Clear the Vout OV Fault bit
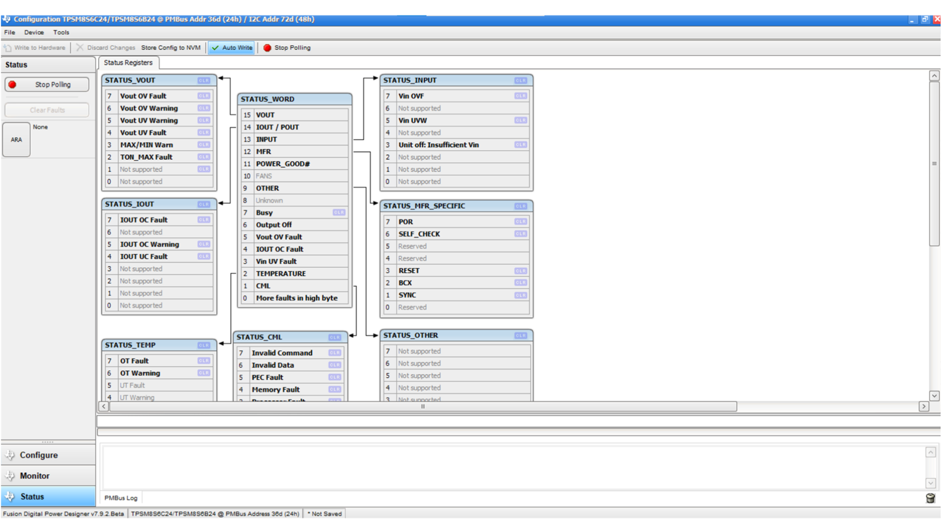942x526 pixels. tap(204, 96)
